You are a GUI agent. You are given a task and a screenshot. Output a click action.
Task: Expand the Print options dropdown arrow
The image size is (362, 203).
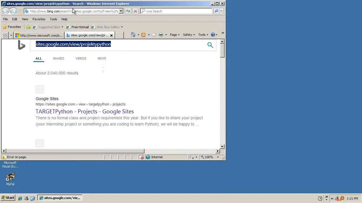(166, 35)
